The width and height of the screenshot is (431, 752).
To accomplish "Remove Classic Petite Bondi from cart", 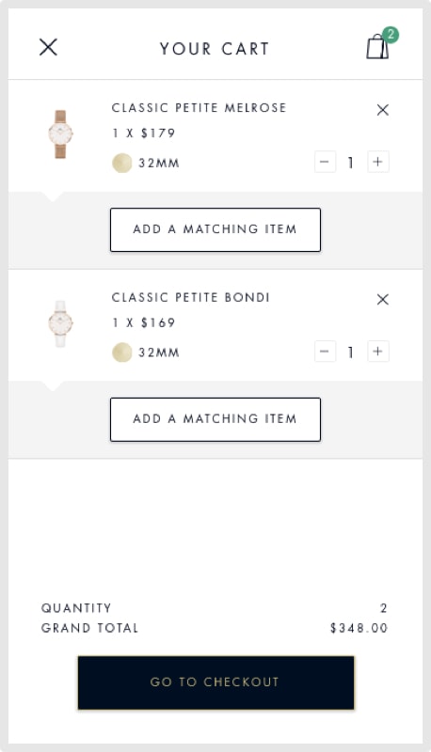I will (382, 300).
